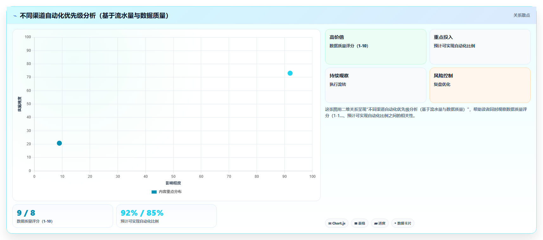The image size is (543, 240).
Task: Select the light cyan scatter point near 92
Action: pos(290,73)
